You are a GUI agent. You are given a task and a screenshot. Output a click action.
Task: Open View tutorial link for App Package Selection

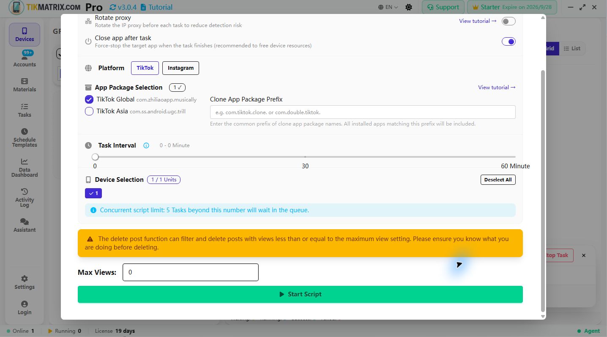tap(497, 88)
